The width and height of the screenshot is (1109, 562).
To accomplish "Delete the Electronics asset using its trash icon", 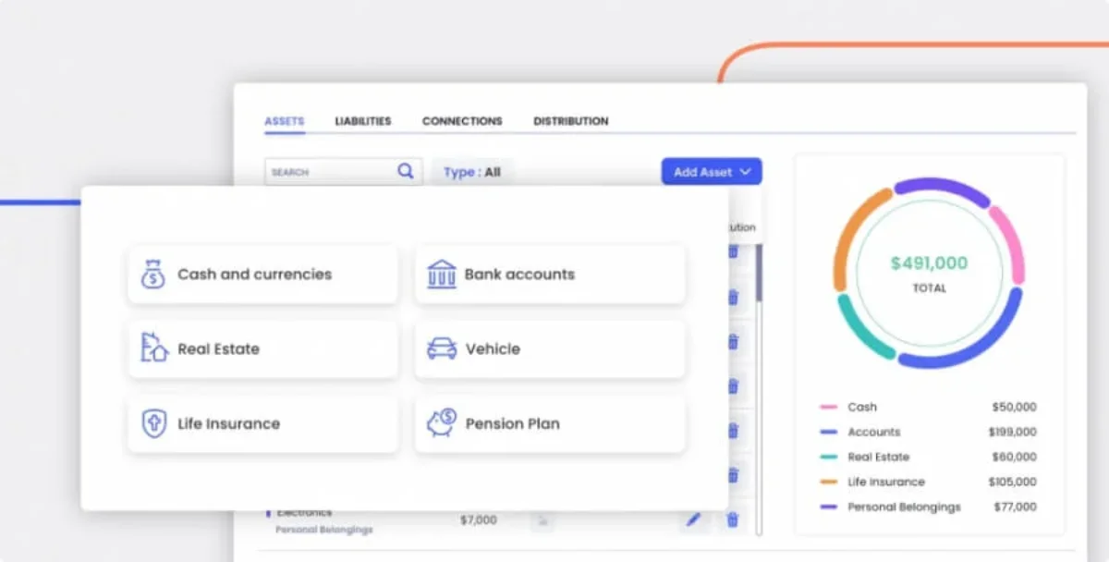I will coord(732,519).
